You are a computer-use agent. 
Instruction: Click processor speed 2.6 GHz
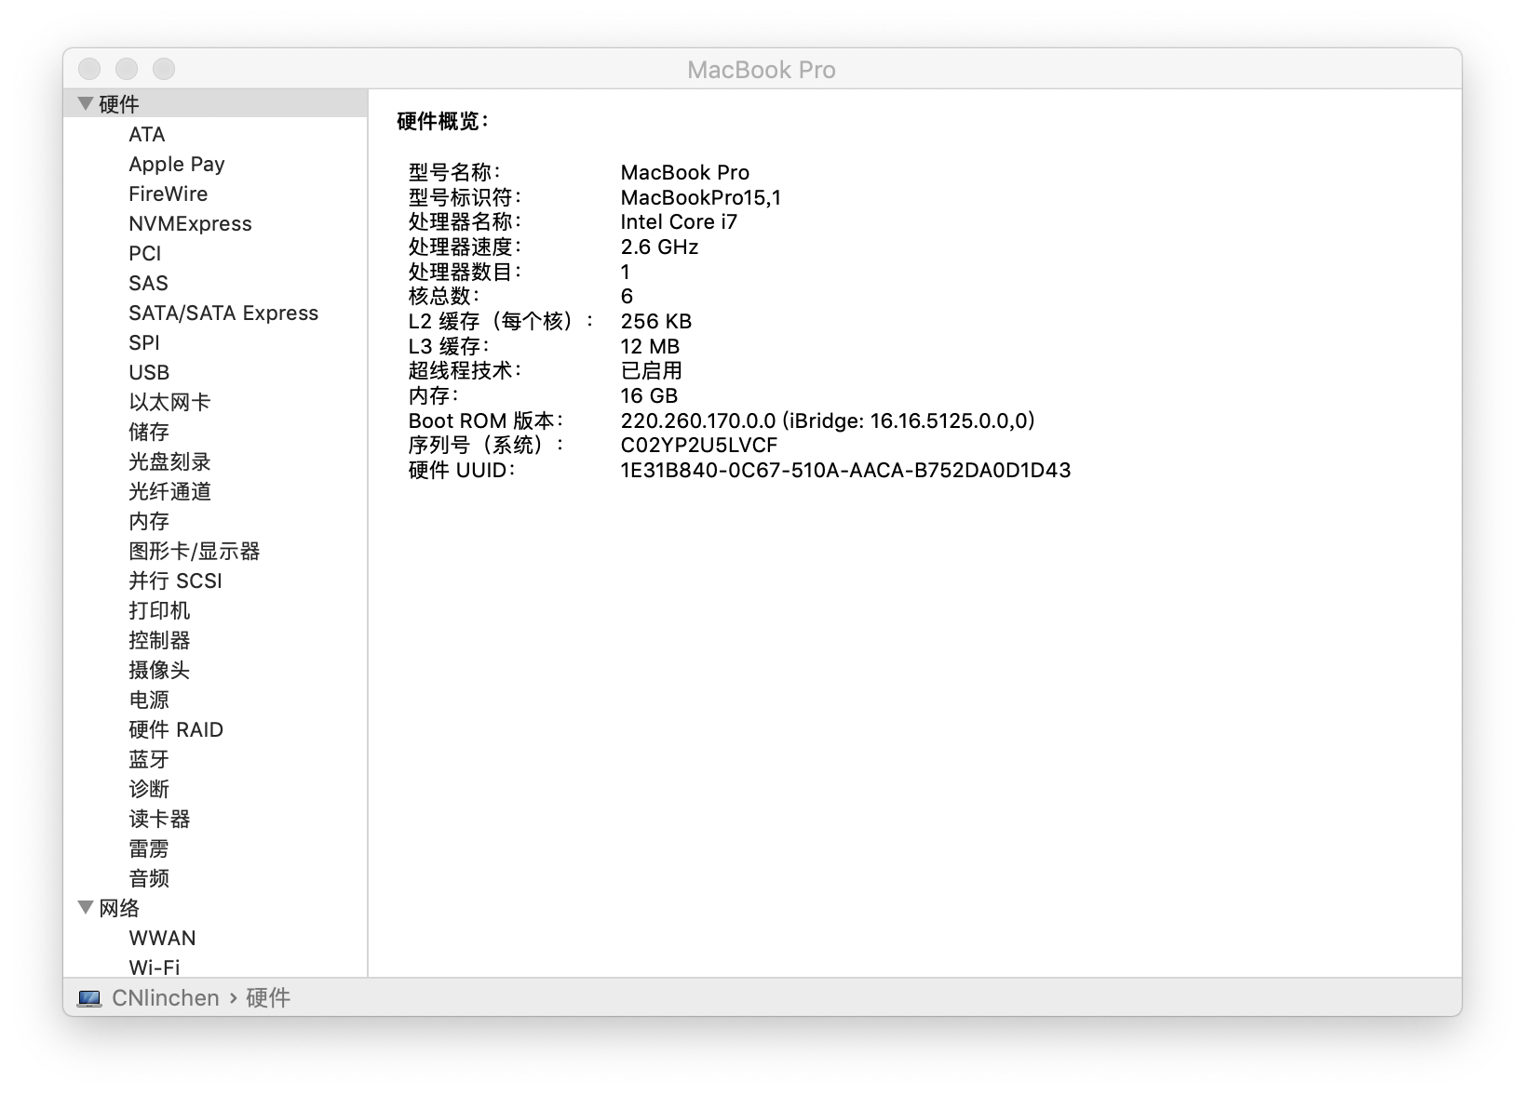659,247
